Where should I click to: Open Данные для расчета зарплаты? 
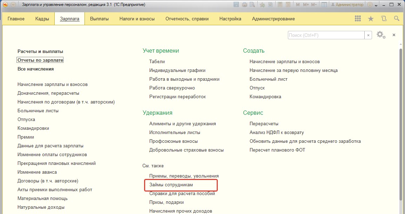click(x=50, y=146)
